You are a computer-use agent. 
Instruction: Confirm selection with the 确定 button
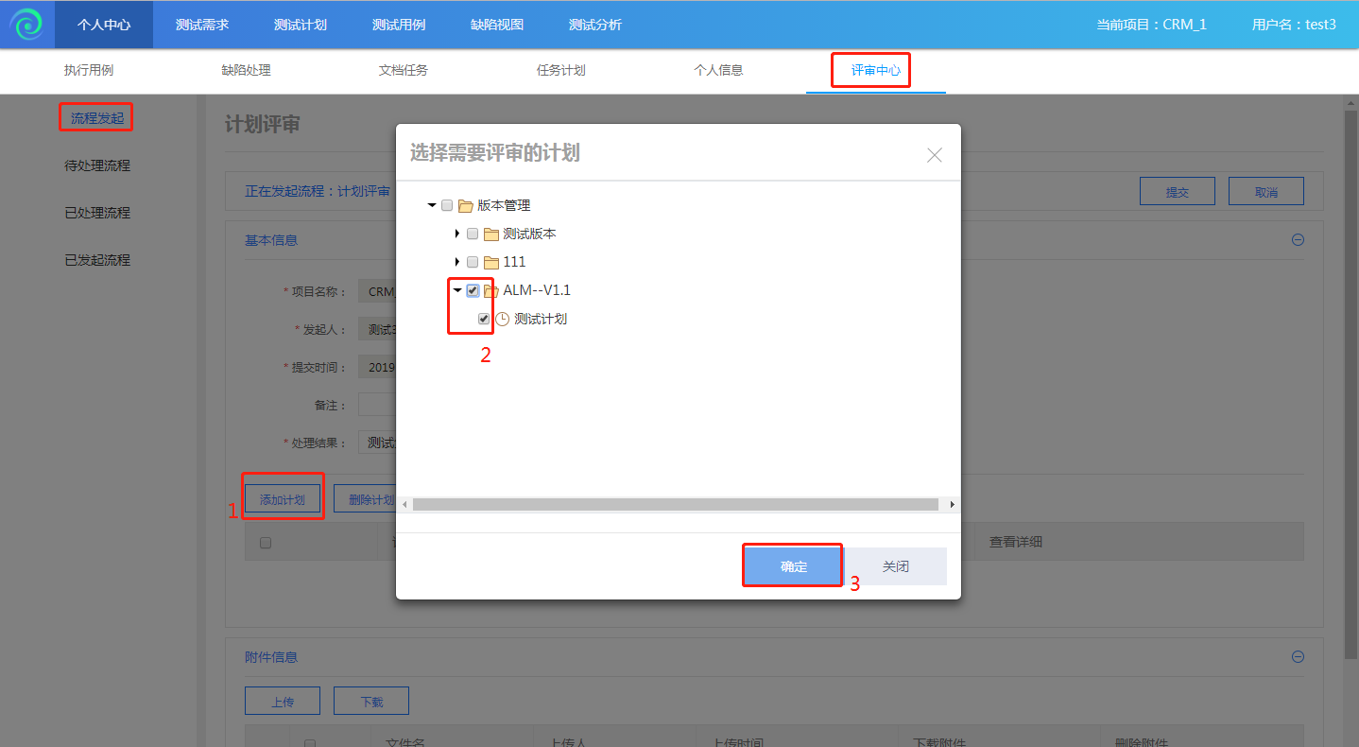pyautogui.click(x=793, y=566)
